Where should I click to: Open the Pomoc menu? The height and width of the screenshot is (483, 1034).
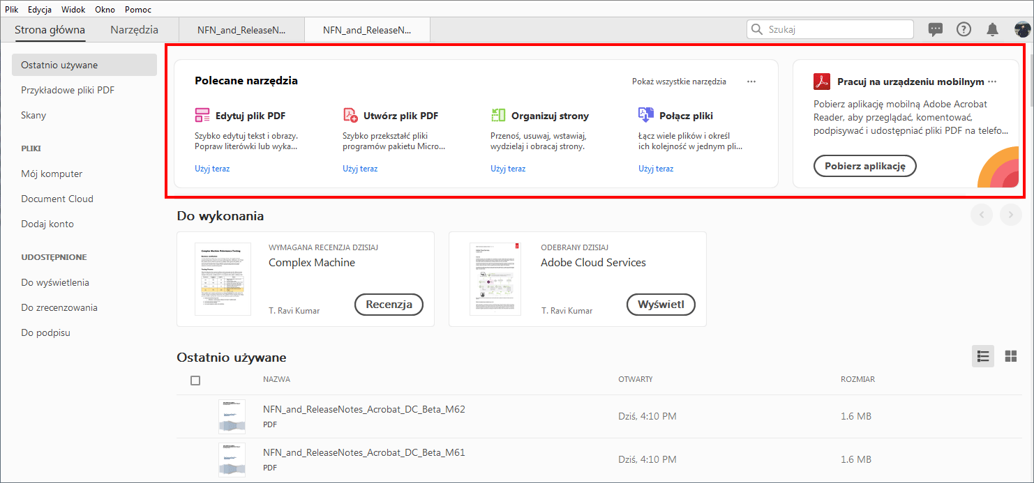pyautogui.click(x=138, y=10)
